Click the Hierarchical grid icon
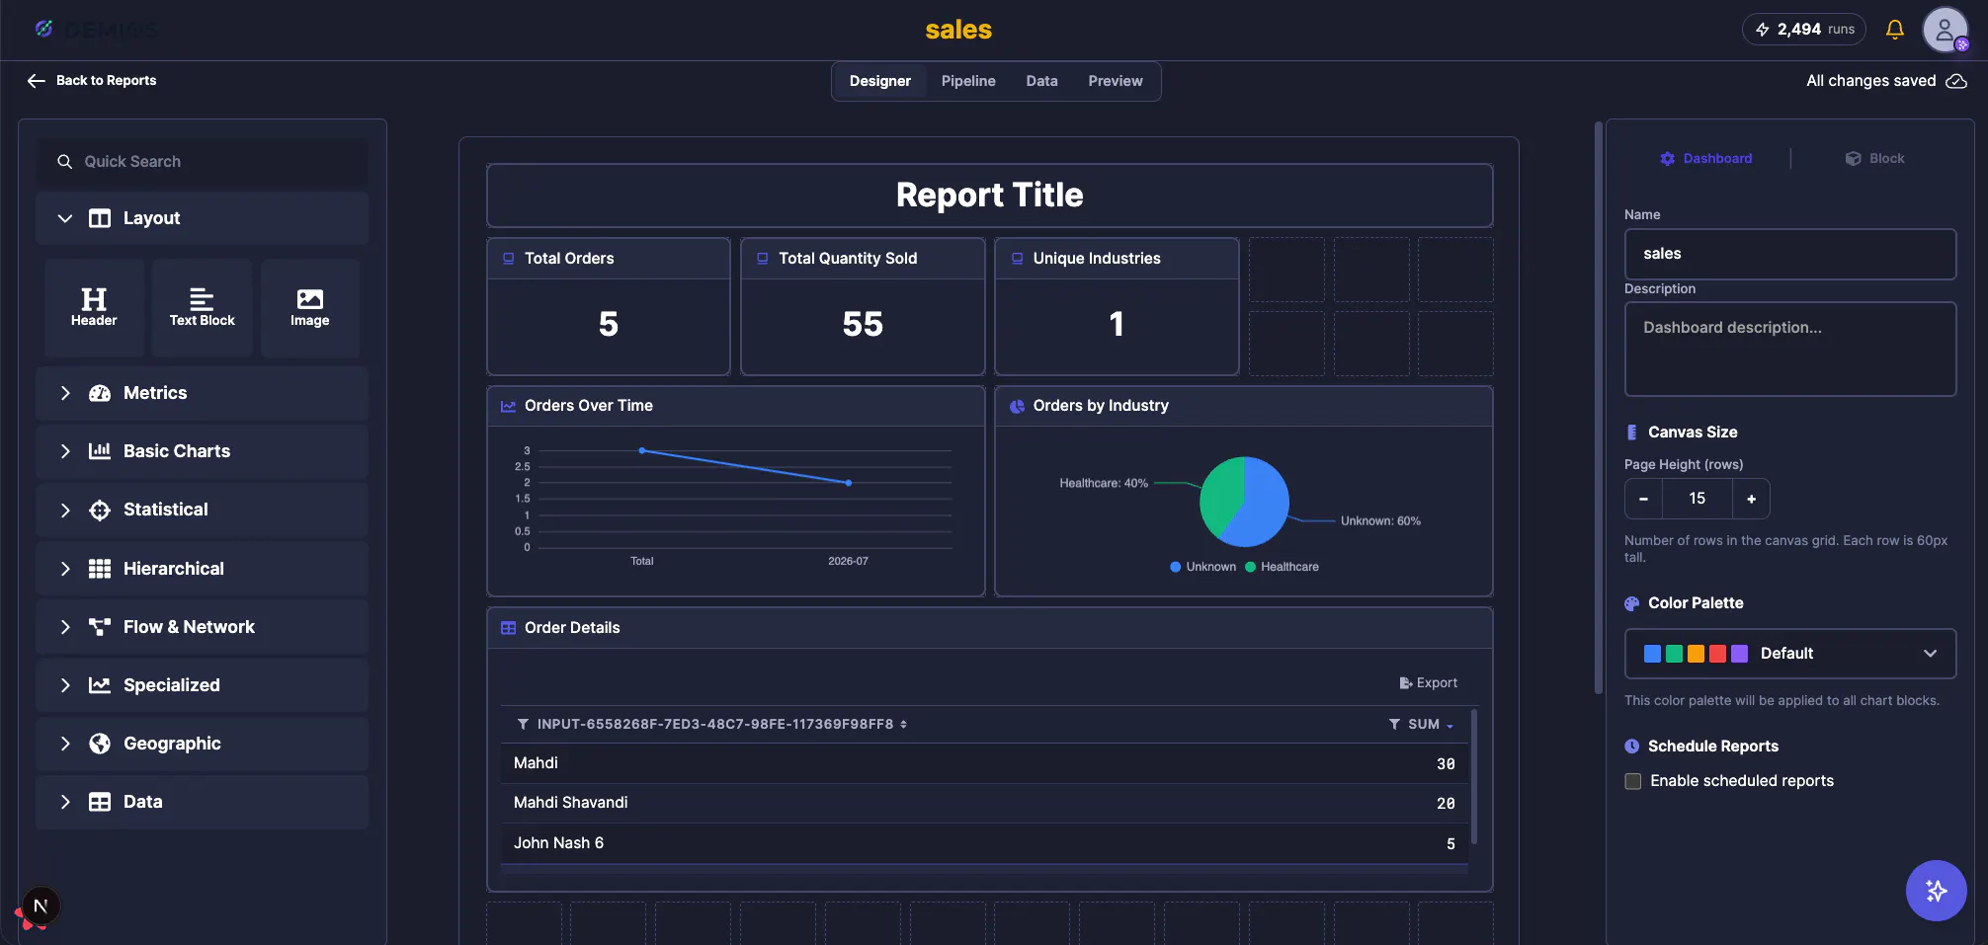This screenshot has height=945, width=1988. click(100, 569)
